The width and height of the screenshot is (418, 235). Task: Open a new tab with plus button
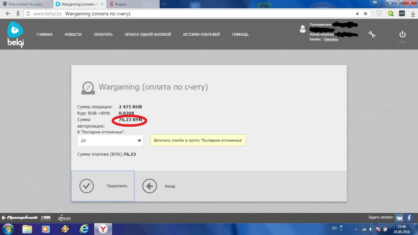pos(164,4)
